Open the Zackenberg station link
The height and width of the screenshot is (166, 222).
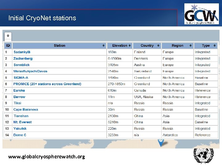(23, 58)
